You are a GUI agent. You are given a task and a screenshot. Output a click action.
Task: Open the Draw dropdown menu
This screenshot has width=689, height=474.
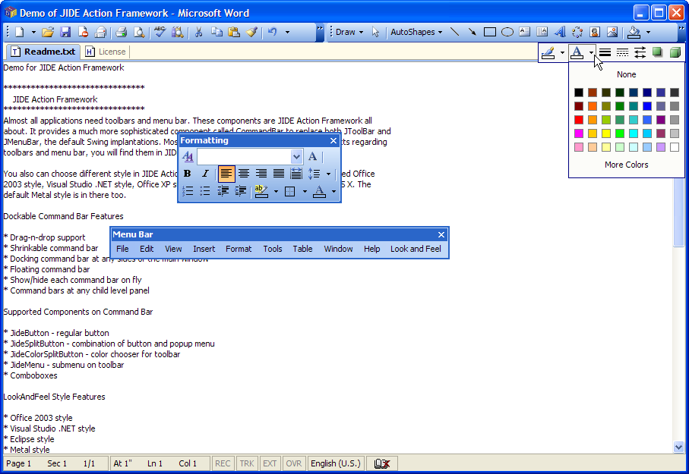(349, 32)
